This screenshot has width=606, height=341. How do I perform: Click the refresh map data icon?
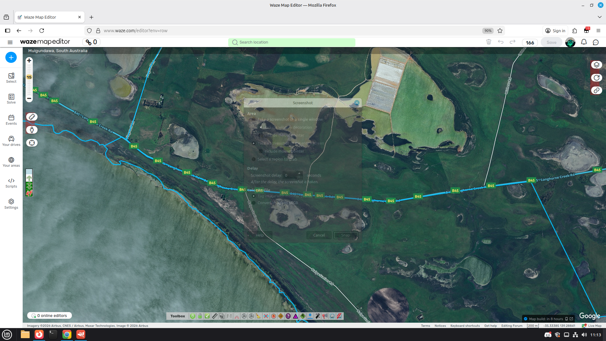click(596, 78)
